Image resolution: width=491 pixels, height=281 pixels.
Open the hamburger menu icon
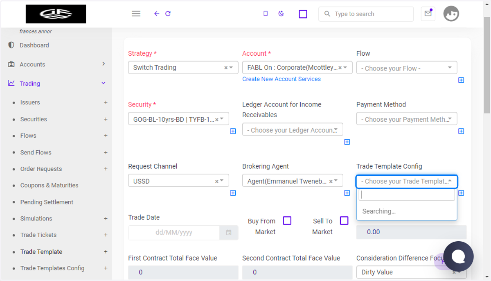tap(136, 14)
